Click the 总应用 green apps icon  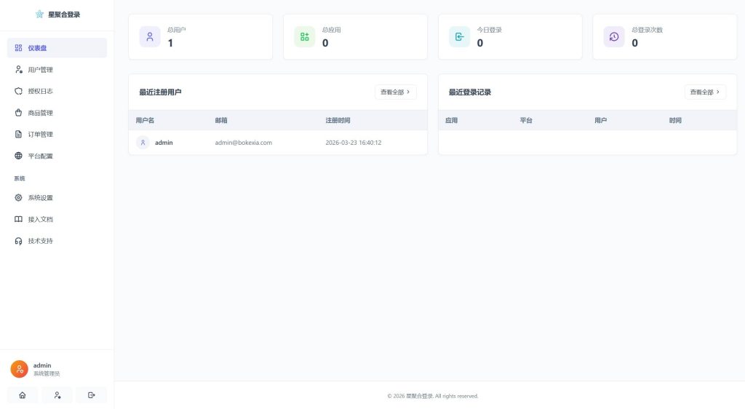click(x=305, y=36)
